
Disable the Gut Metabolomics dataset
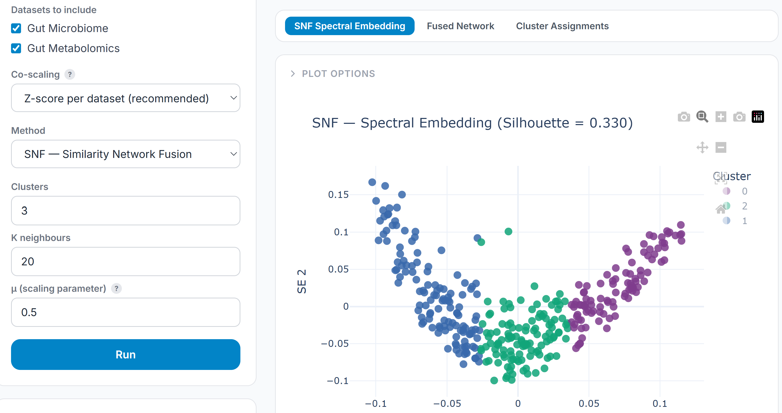pos(16,48)
